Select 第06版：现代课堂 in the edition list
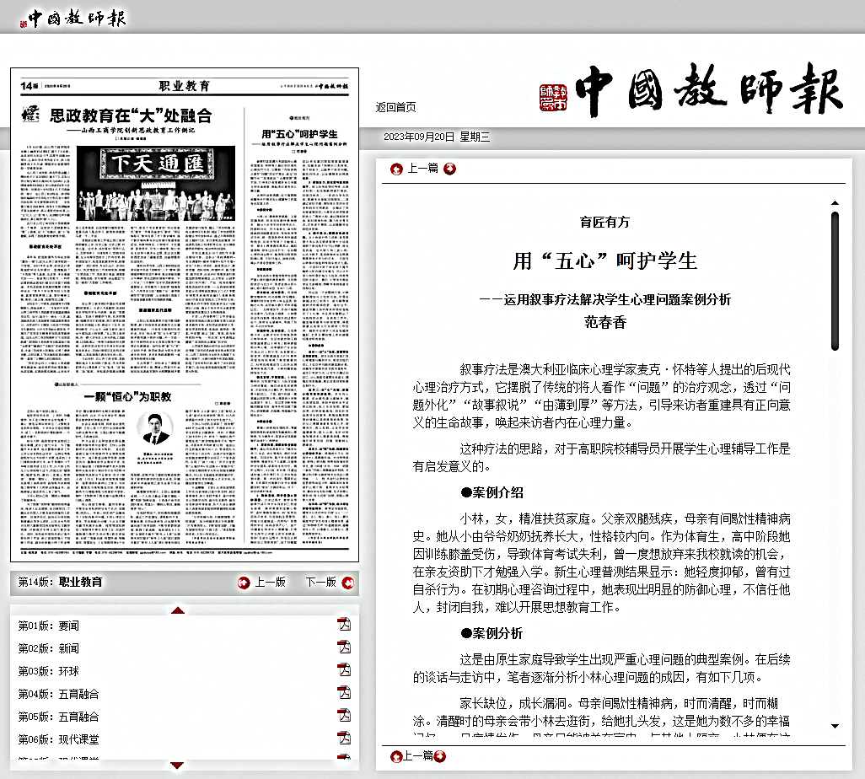 tap(58, 739)
